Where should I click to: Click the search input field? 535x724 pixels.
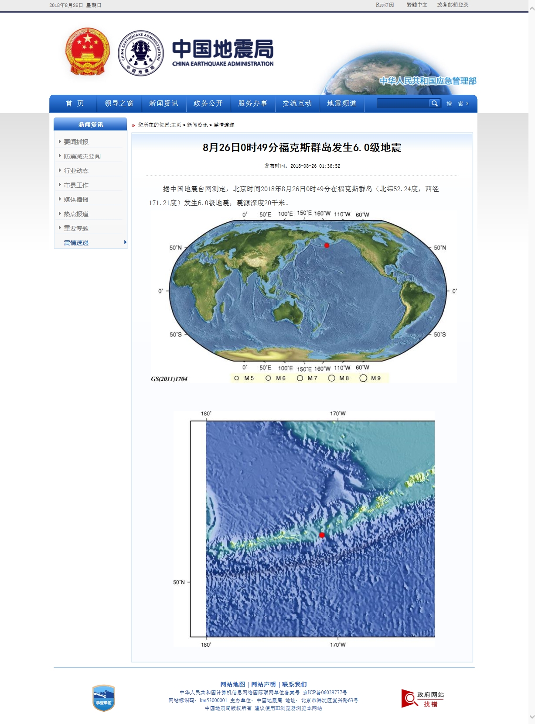[x=402, y=103]
